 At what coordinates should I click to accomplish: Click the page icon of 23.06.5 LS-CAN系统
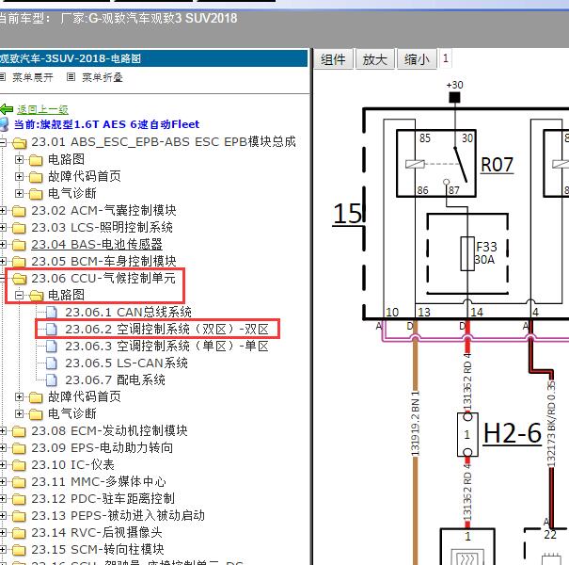pos(52,363)
